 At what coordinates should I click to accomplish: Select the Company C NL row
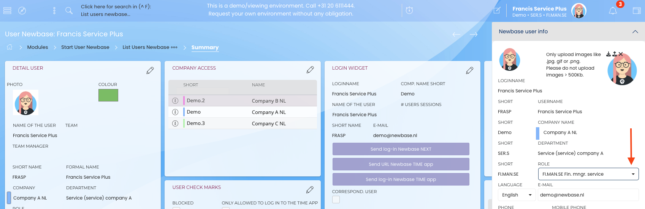coord(242,123)
